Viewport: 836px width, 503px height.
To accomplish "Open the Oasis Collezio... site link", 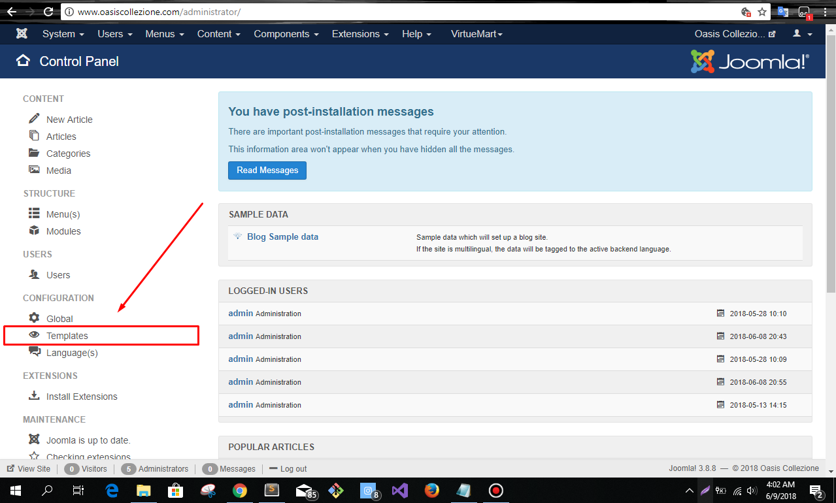I will click(735, 34).
